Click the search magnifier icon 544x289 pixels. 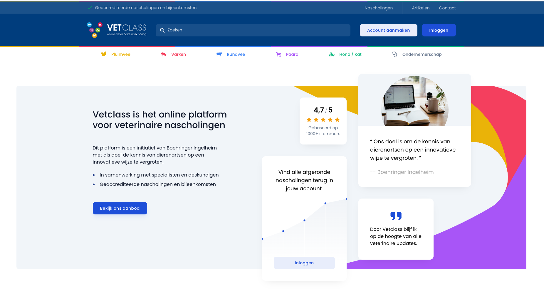click(162, 30)
